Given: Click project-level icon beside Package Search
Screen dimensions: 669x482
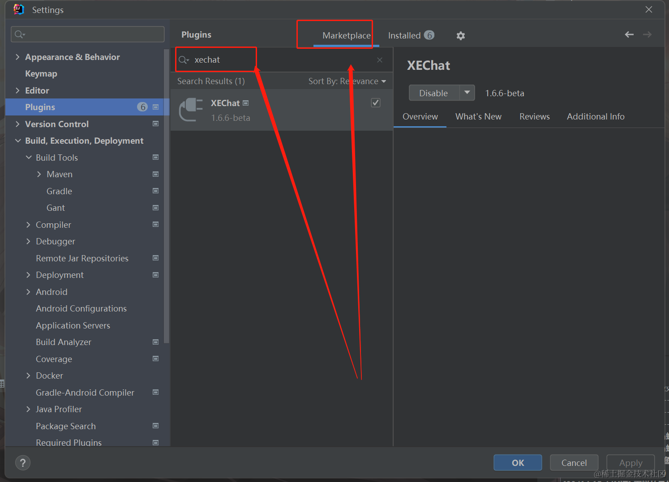Looking at the screenshot, I should (156, 426).
